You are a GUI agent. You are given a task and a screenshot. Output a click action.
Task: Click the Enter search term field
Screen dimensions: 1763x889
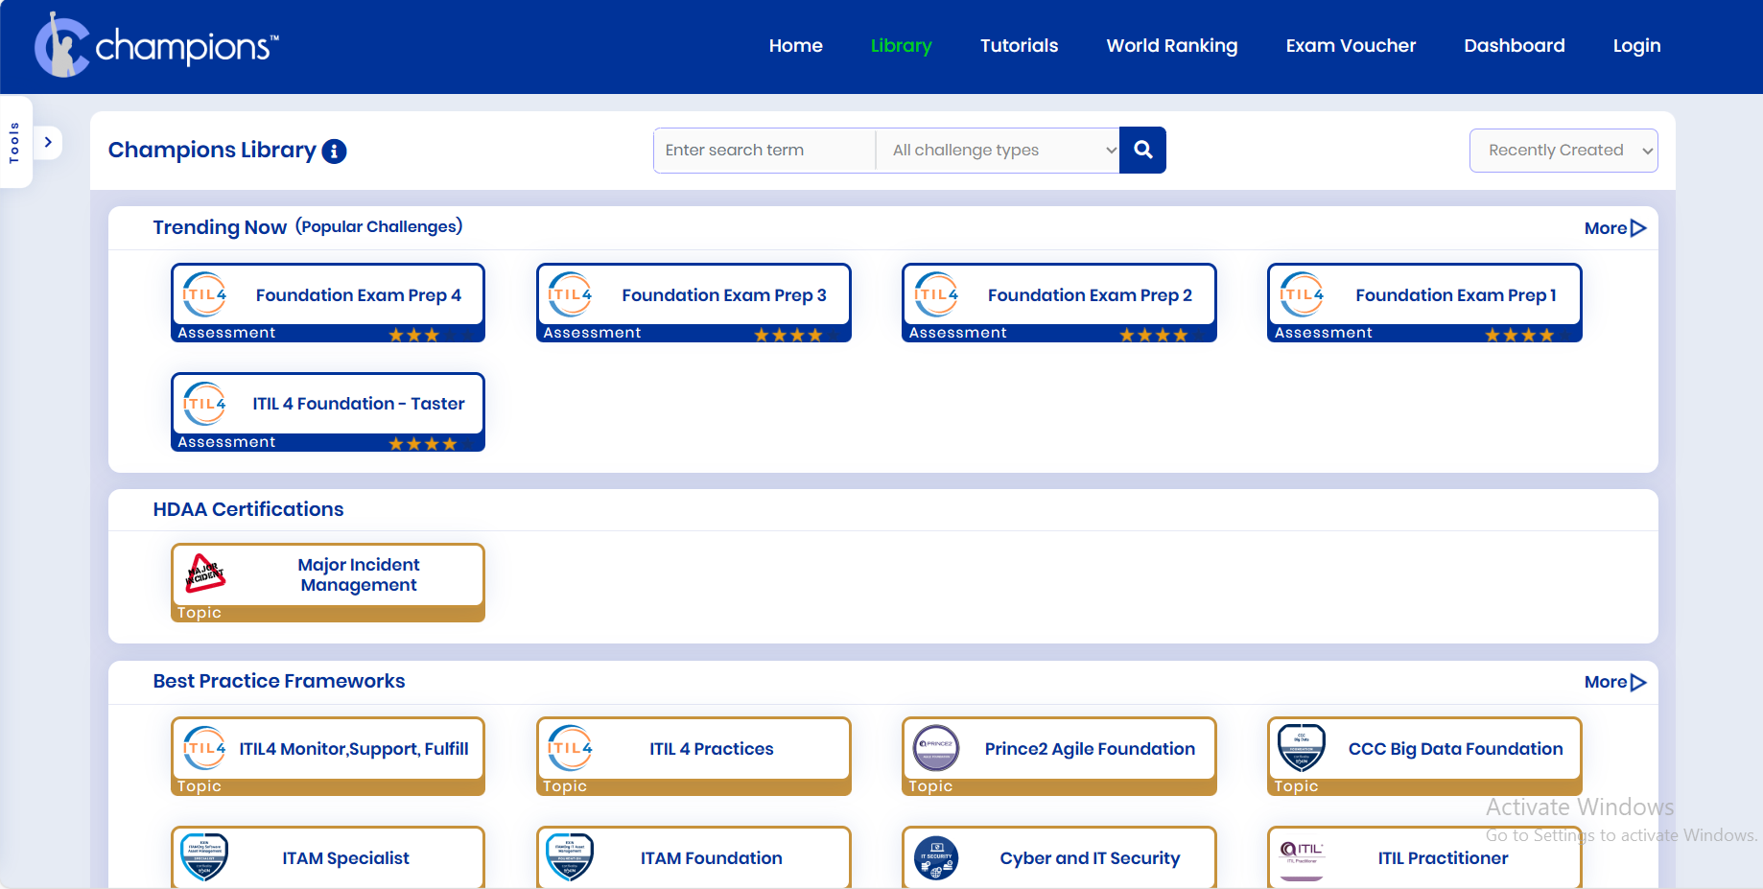tap(764, 151)
